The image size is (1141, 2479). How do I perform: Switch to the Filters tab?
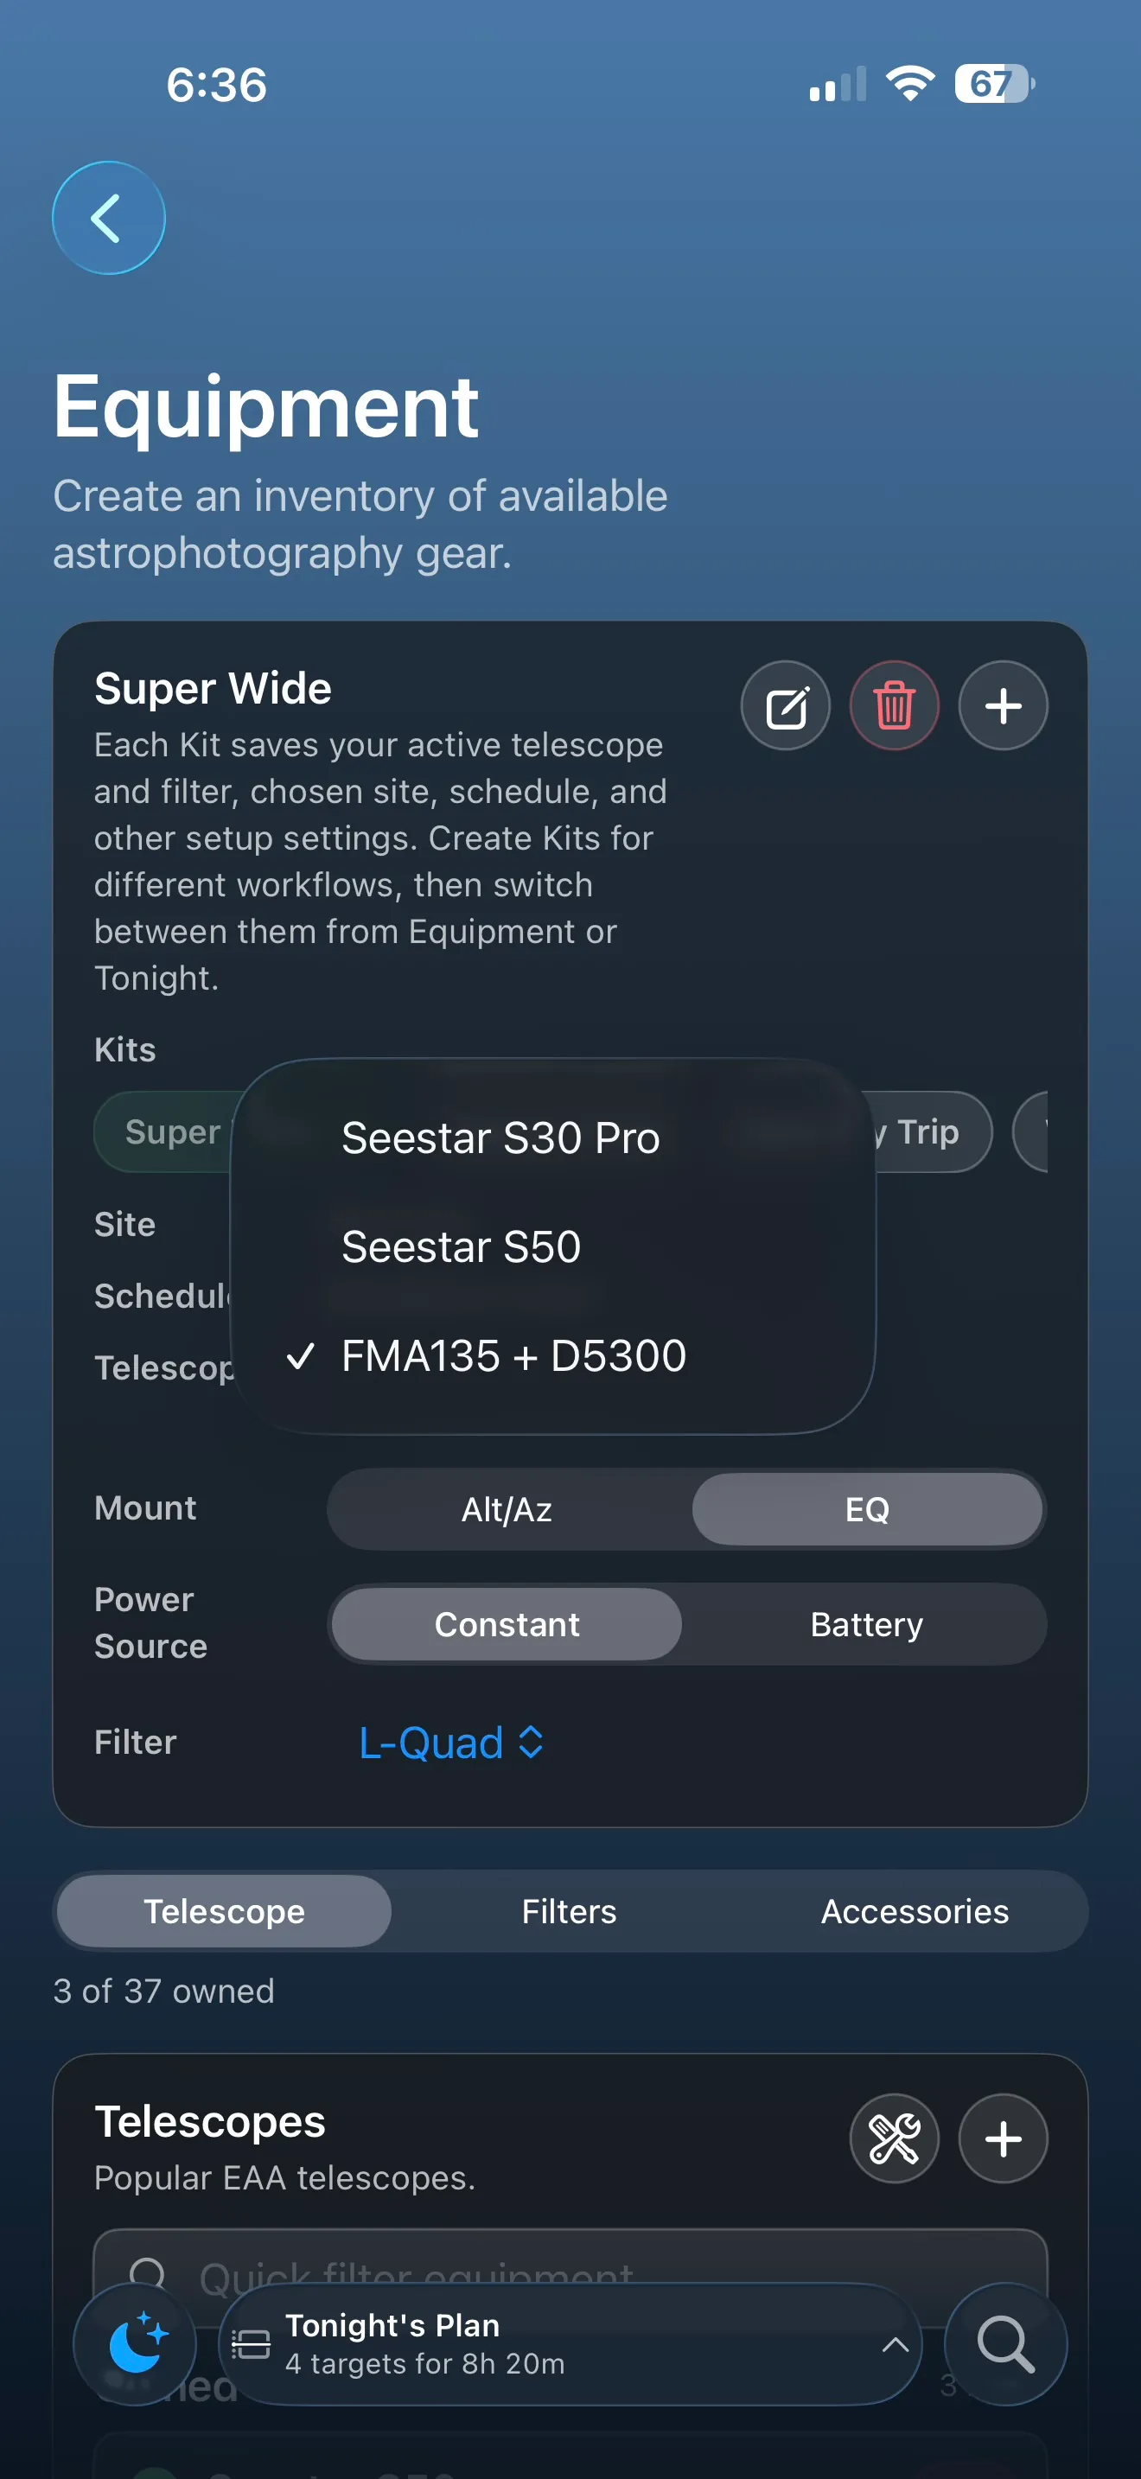click(x=570, y=1911)
